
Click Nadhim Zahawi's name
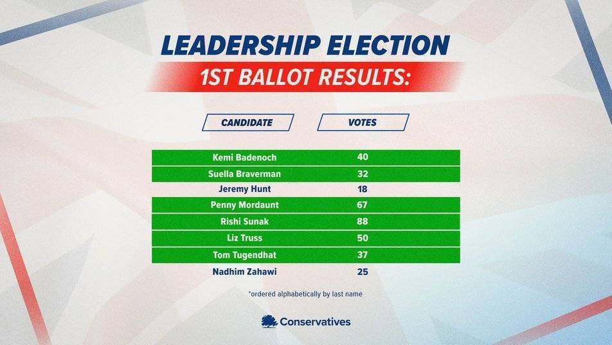[x=245, y=272]
